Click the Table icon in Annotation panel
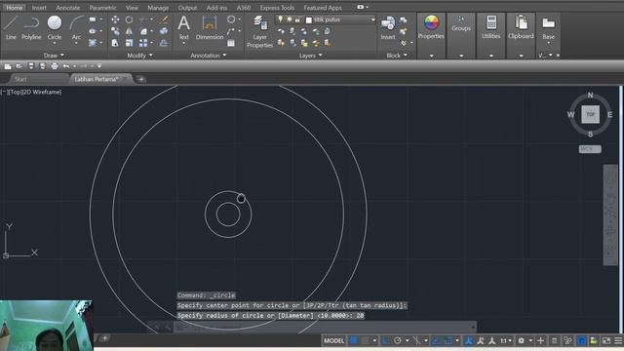Screen dimensions: 624x351 (231, 43)
